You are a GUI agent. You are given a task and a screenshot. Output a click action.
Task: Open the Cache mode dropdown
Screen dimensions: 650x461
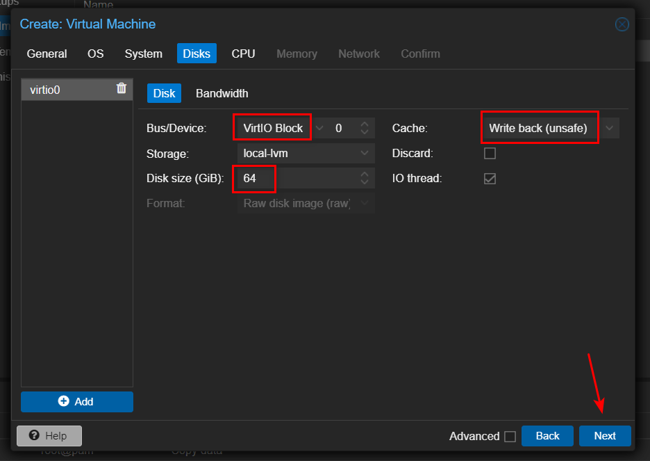[609, 128]
